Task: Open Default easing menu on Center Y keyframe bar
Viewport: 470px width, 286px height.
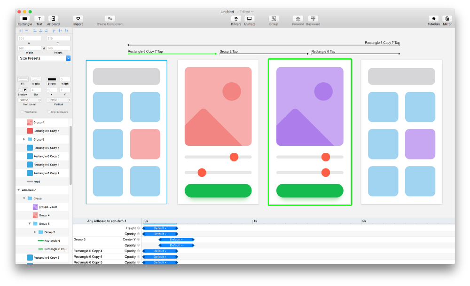Action: [x=176, y=239]
